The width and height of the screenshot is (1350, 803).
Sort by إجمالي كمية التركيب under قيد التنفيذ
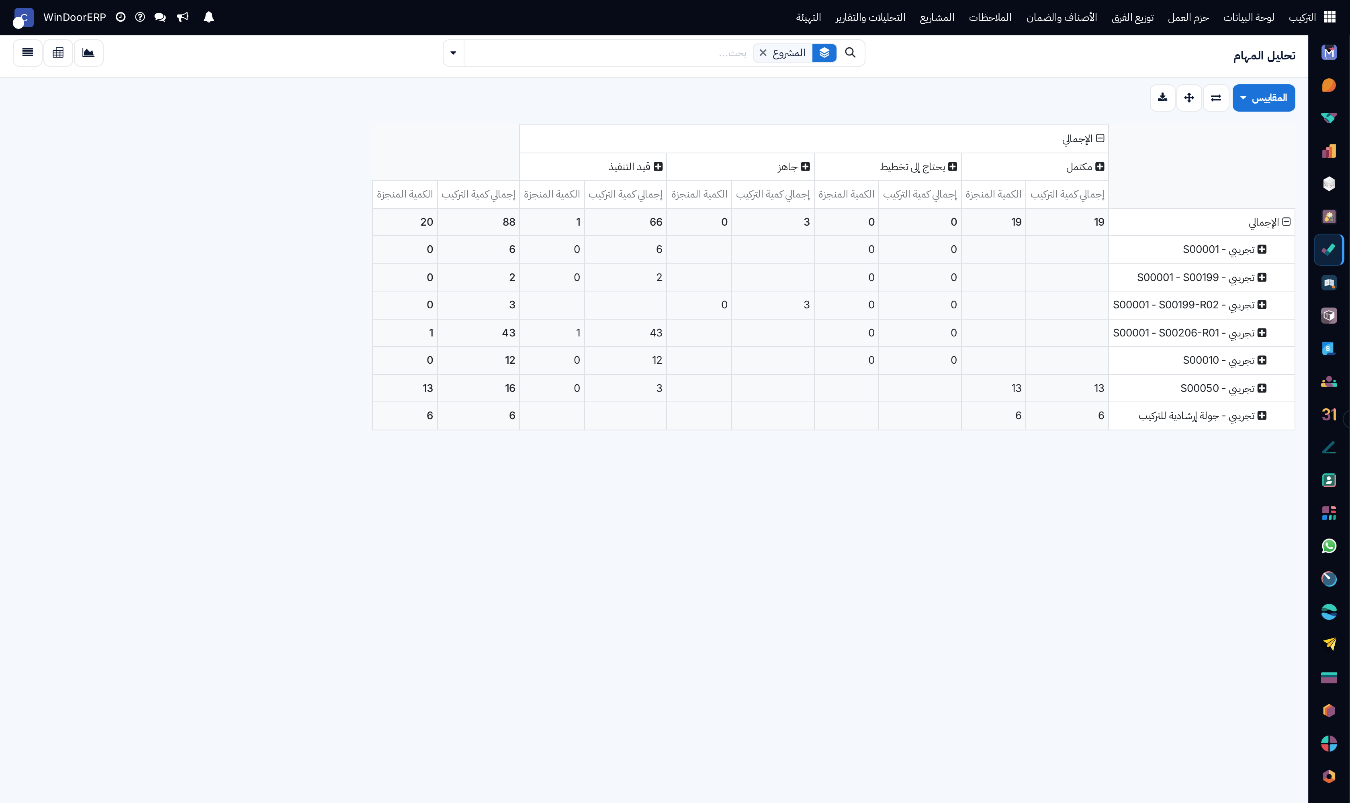point(626,194)
